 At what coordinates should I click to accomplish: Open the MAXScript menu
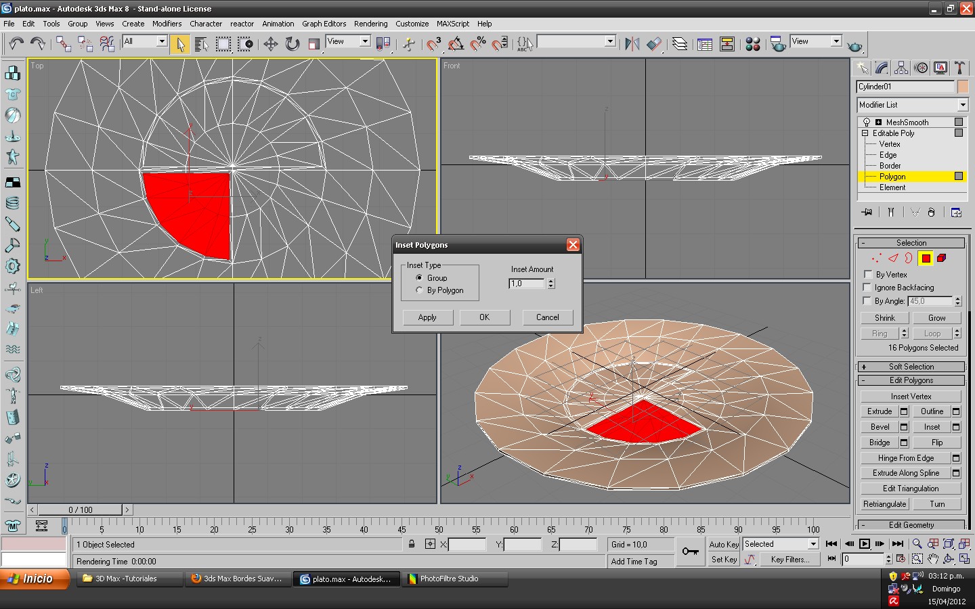pos(453,24)
